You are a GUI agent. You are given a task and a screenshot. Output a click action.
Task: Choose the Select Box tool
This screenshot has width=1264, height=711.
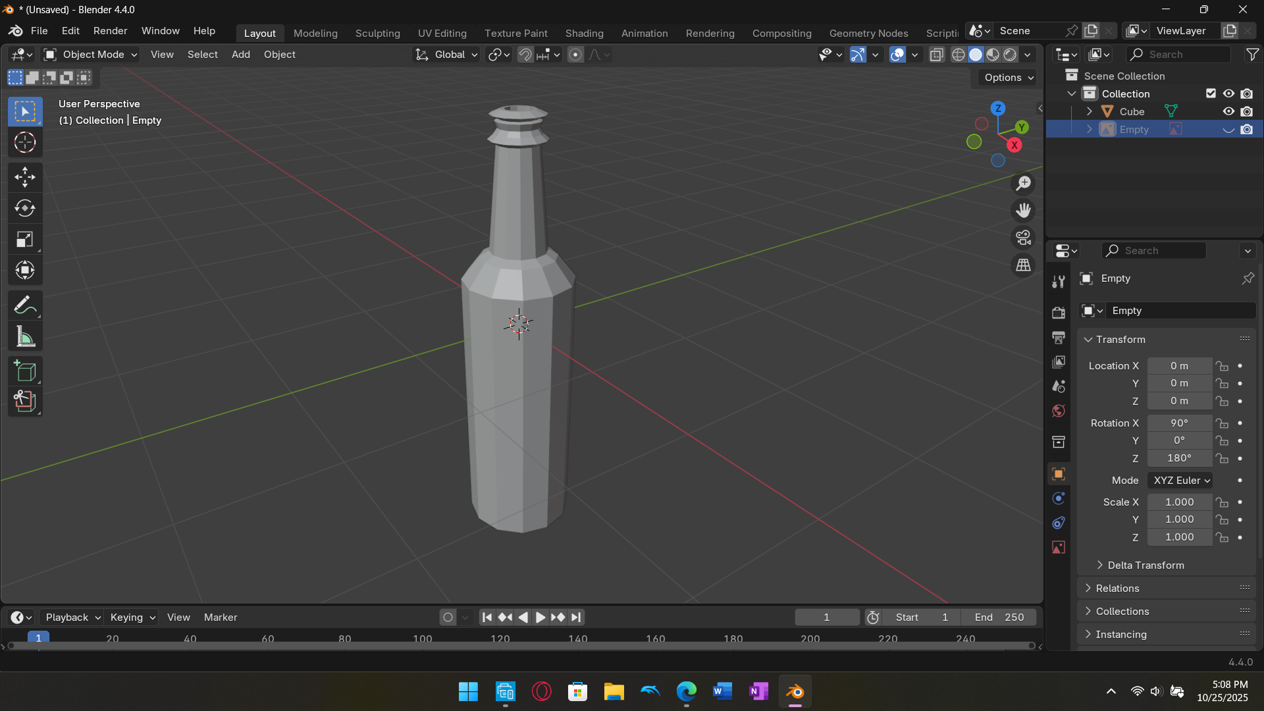click(25, 111)
